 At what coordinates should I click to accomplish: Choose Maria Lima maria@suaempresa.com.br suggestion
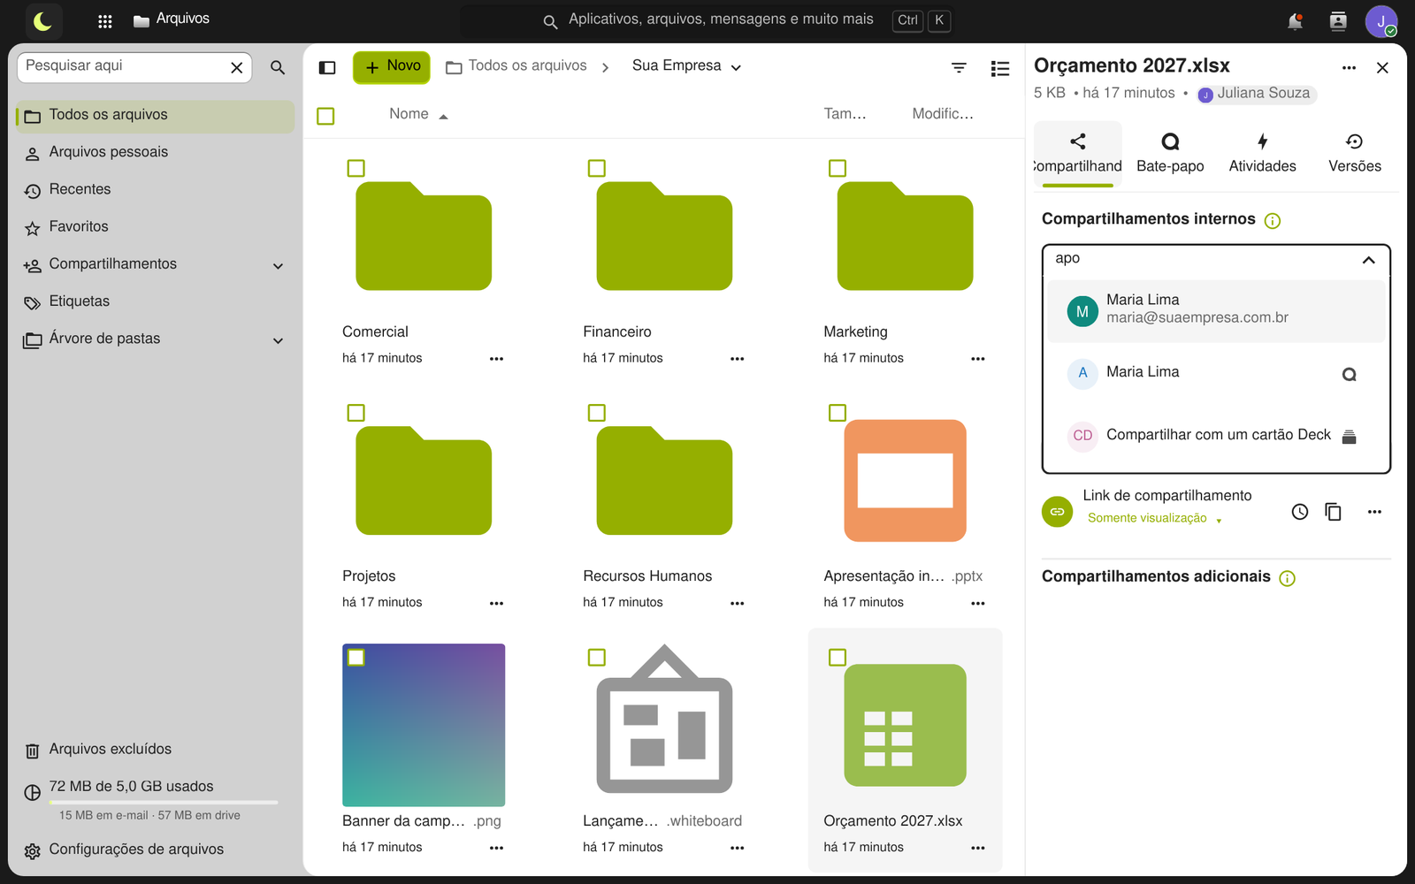coord(1216,311)
